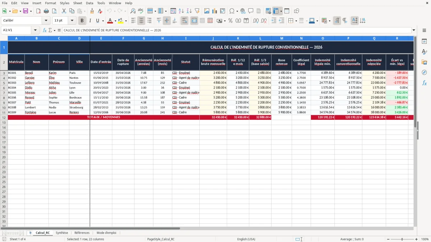Open the Sheet menu
Screen dimensions: 431x242
tap(78, 3)
